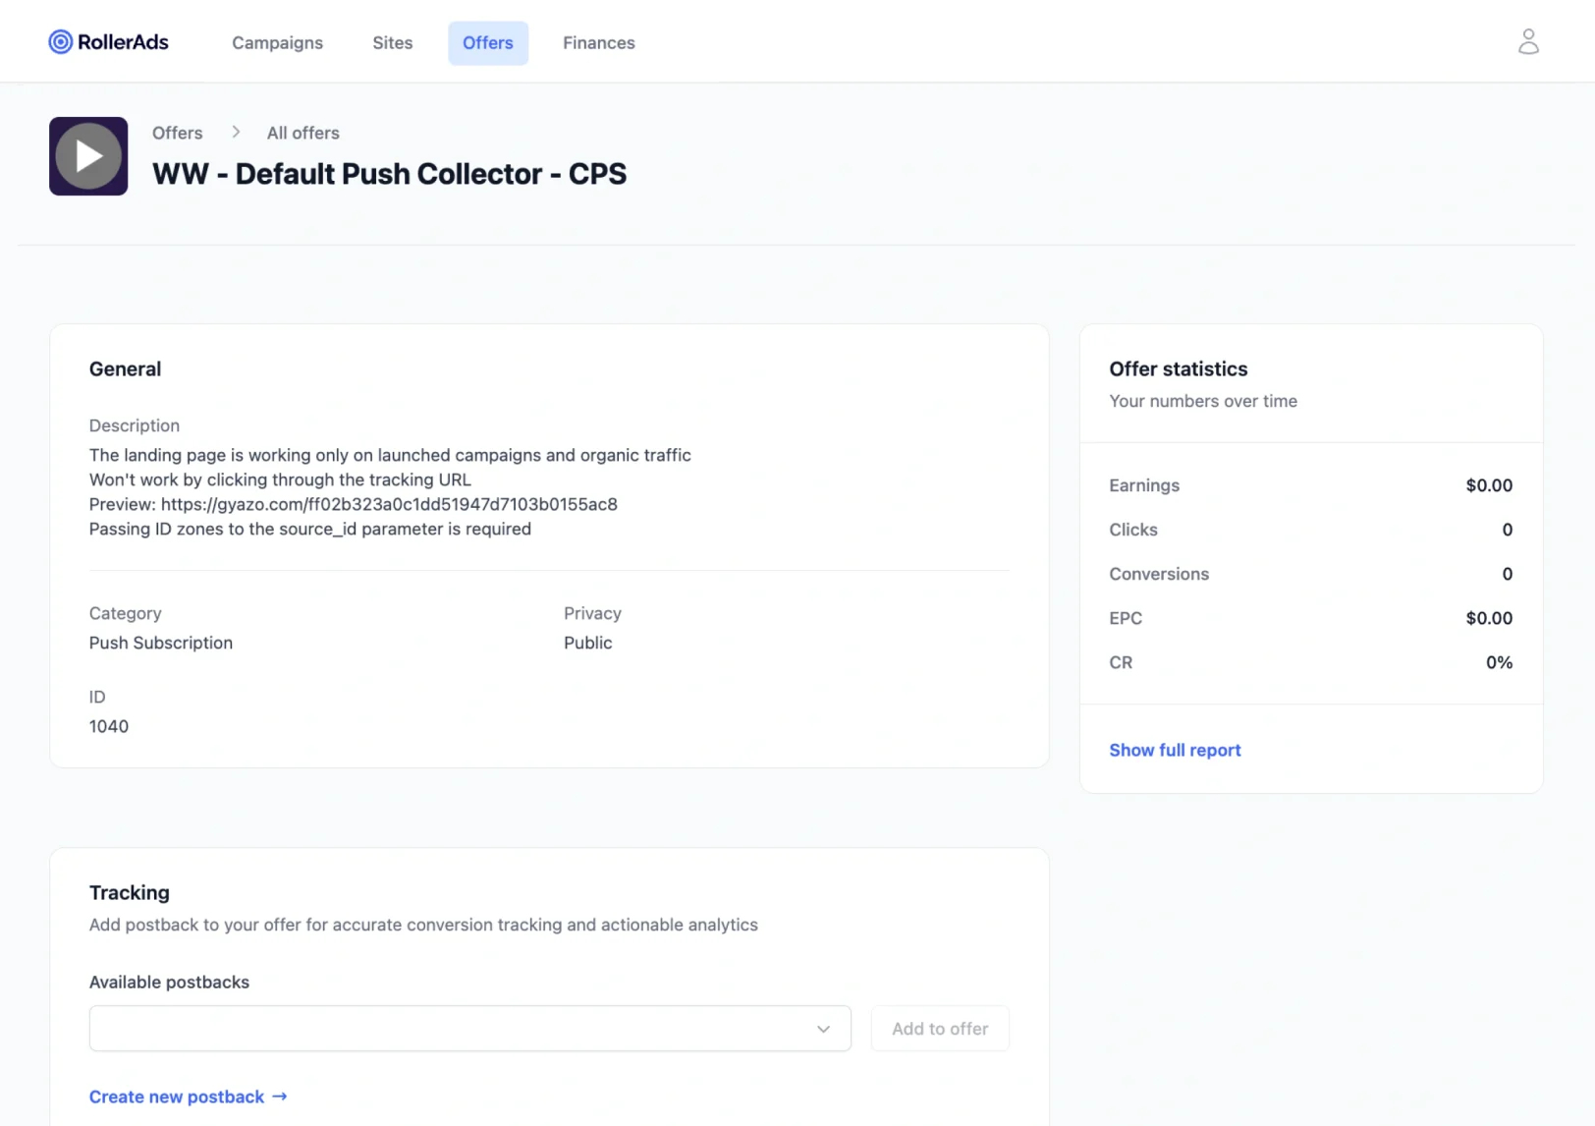The image size is (1595, 1126).
Task: Click the gyazo preview URL text
Action: pos(389,504)
